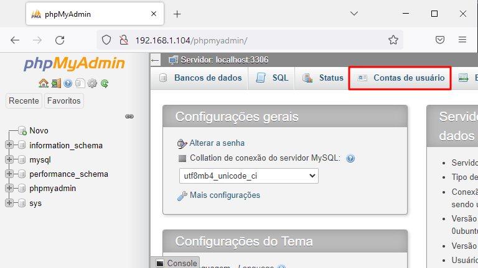Click Novo to create a database
The image size is (478, 268).
[39, 131]
